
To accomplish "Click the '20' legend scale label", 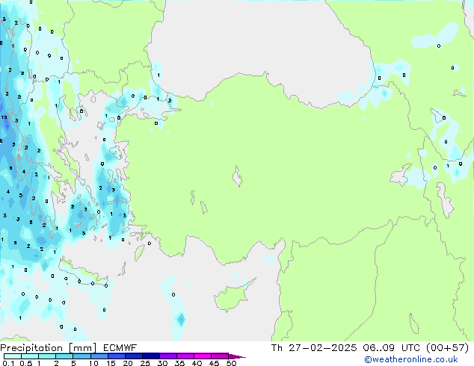I will click(128, 363).
